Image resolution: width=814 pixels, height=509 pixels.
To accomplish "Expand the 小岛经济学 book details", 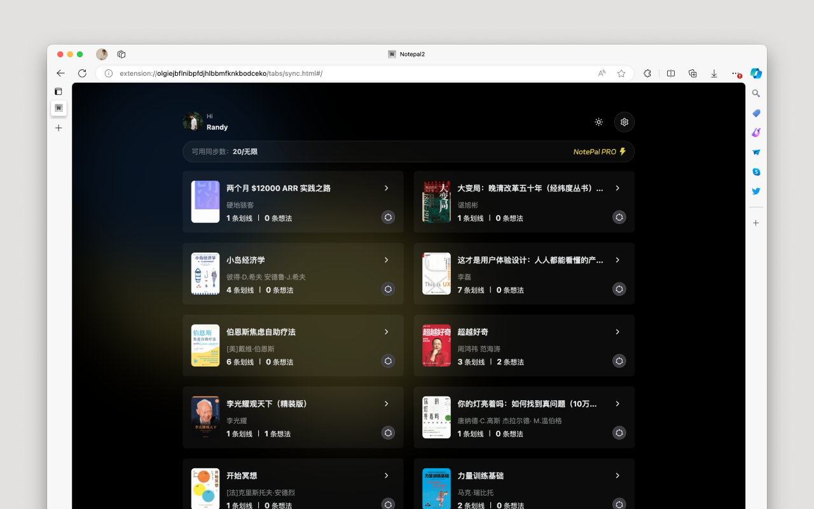I will click(386, 260).
